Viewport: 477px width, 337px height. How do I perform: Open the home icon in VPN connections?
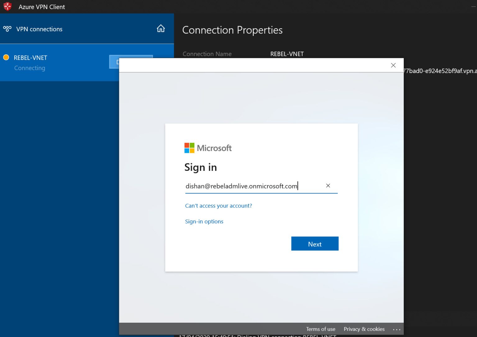tap(161, 29)
